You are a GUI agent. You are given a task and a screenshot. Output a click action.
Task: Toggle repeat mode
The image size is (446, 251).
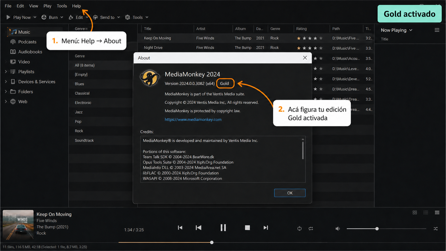(x=311, y=229)
